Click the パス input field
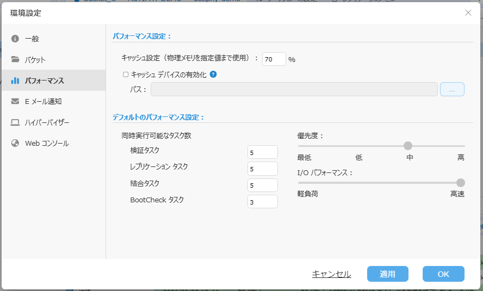This screenshot has width=483, height=291. (294, 89)
